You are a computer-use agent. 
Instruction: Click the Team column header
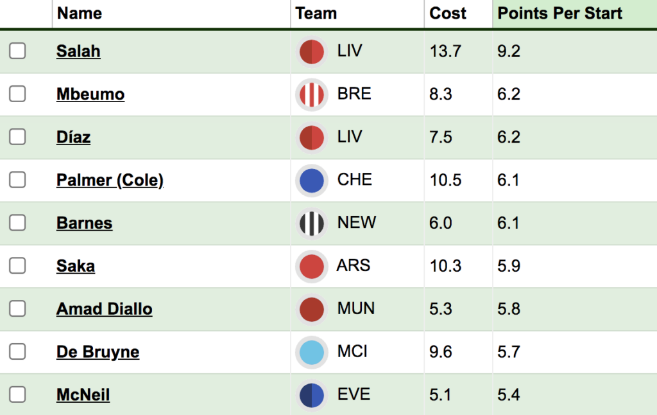pos(316,13)
